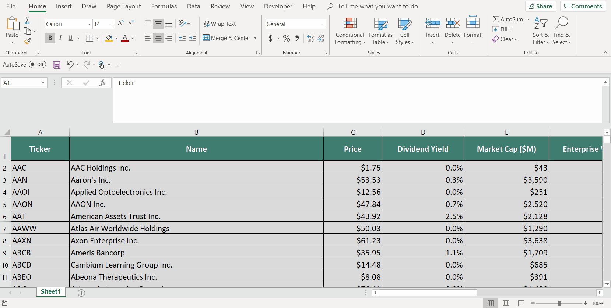Screen dimensions: 611x308
Task: Expand the Name Box dropdown arrow
Action: [43, 83]
